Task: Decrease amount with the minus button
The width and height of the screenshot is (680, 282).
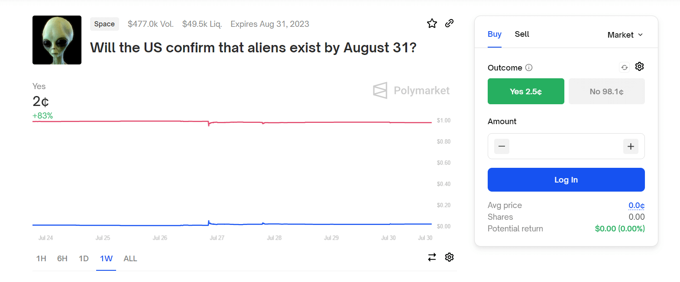Action: click(x=502, y=147)
